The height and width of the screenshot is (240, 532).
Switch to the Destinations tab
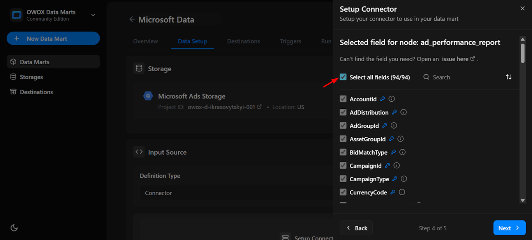[x=243, y=41]
